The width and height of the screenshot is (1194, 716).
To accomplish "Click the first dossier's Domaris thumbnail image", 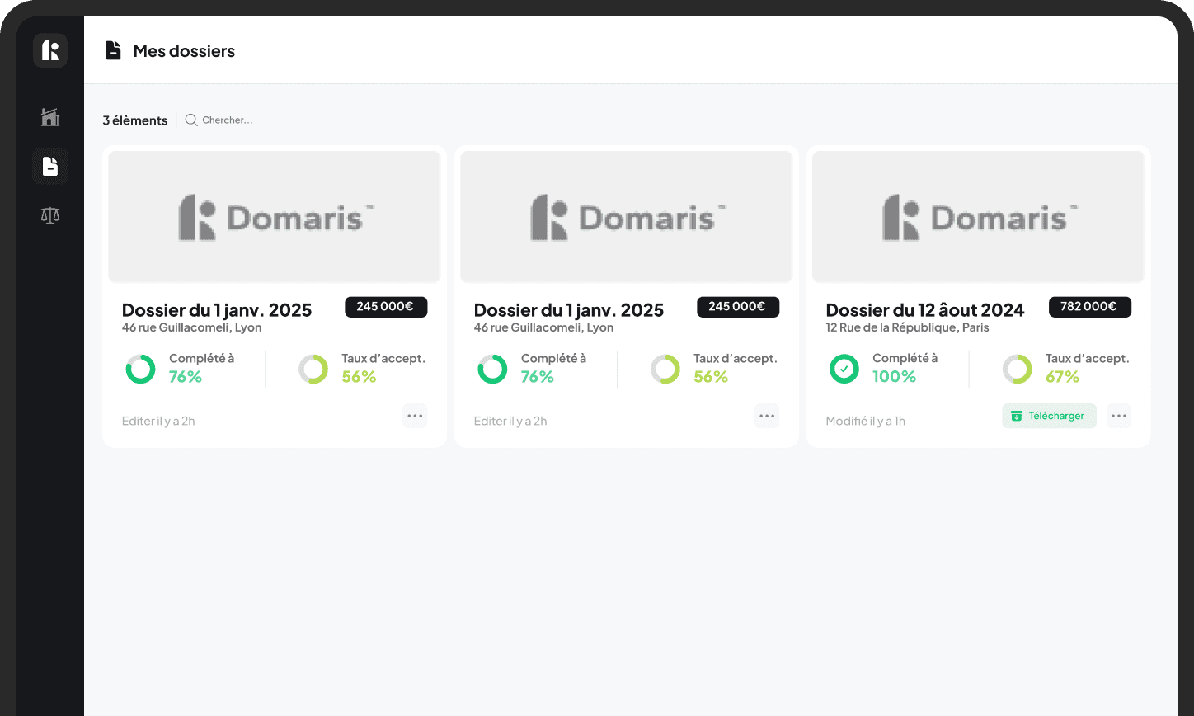I will 275,217.
